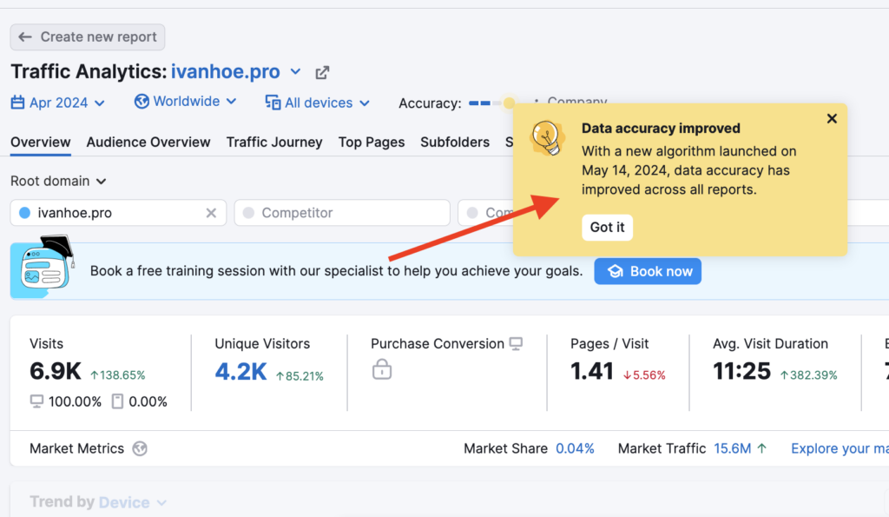
Task: Click the Book now button
Action: tap(648, 271)
